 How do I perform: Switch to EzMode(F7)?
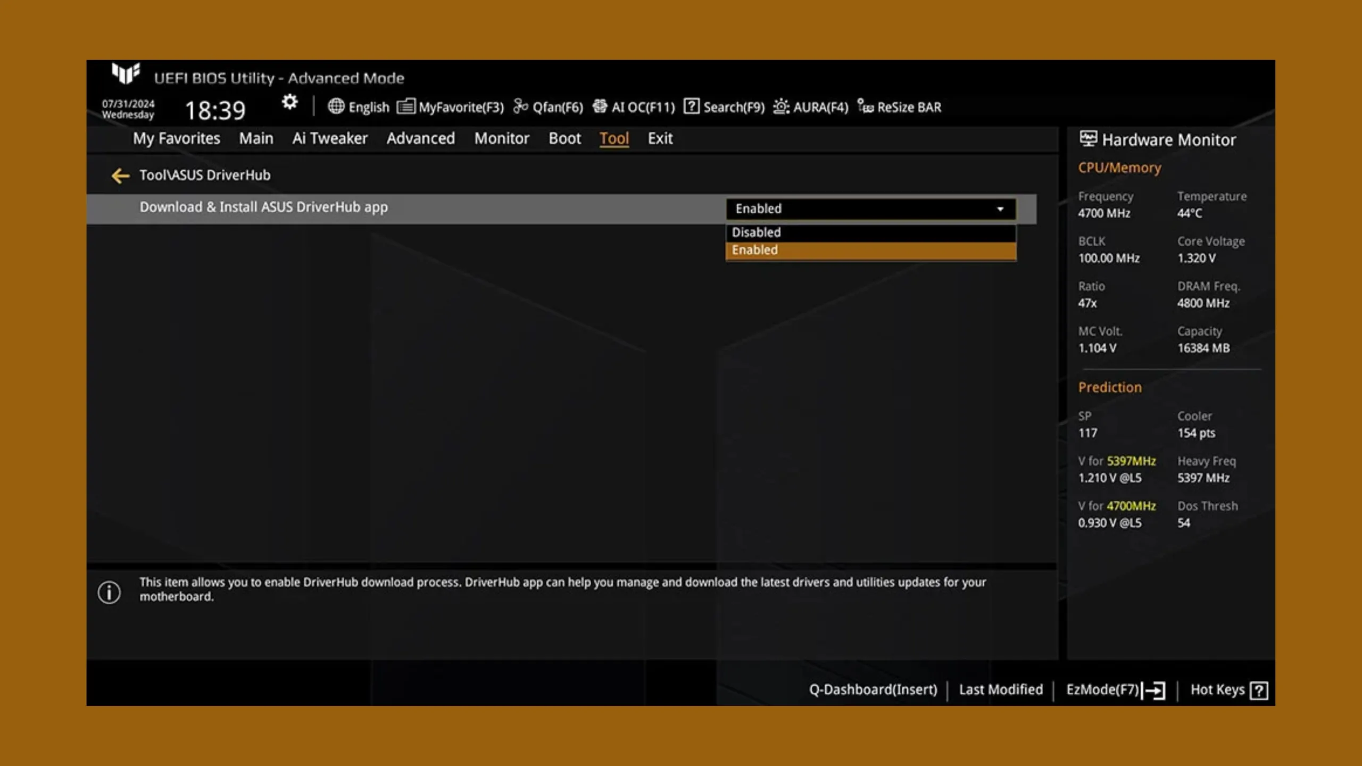click(1115, 690)
